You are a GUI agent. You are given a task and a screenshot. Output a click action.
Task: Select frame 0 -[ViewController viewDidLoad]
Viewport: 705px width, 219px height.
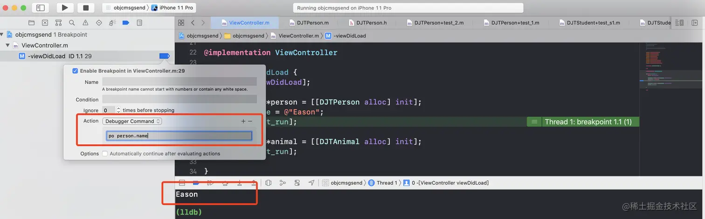click(x=446, y=183)
